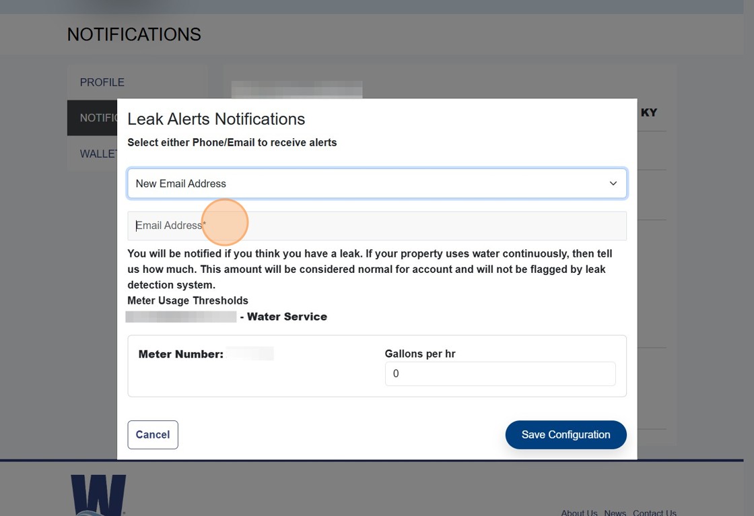The height and width of the screenshot is (516, 754).
Task: Click the Cancel button
Action: (152, 434)
